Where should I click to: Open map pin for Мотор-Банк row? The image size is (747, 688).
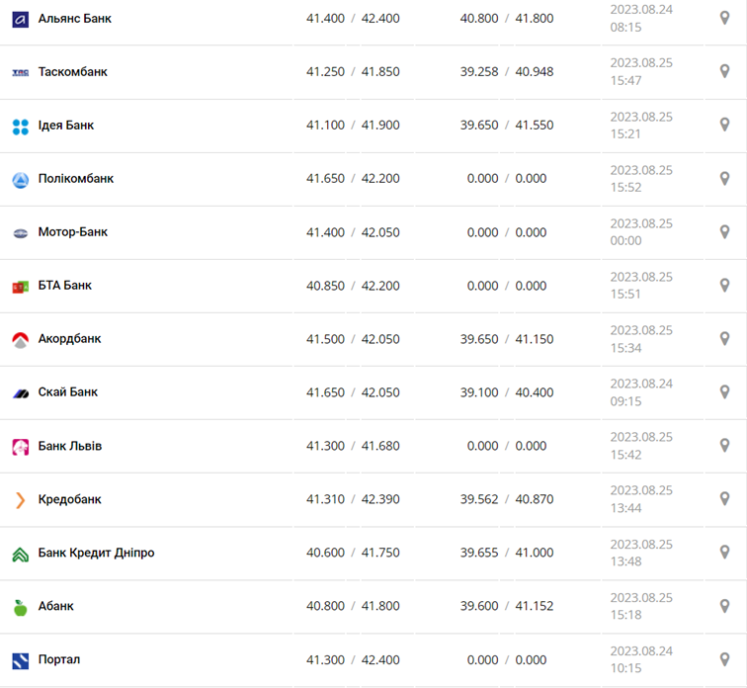[724, 232]
